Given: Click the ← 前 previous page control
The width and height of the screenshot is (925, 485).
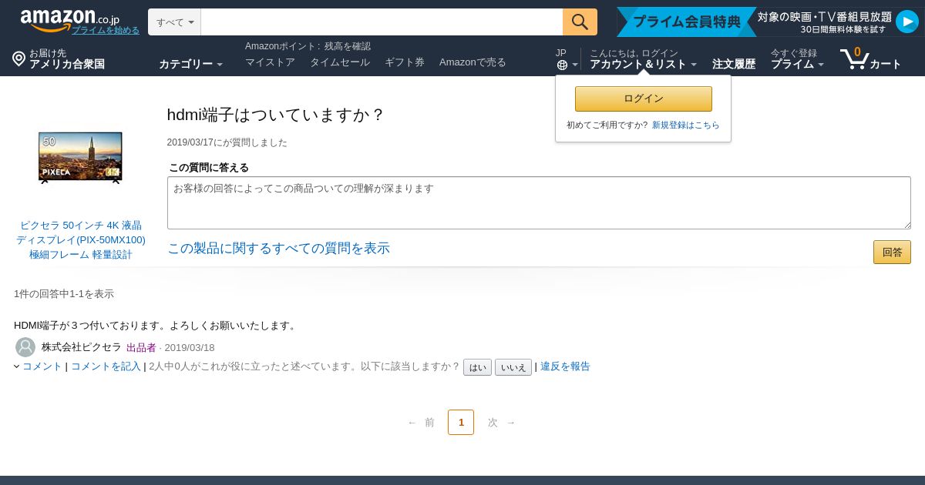Looking at the screenshot, I should [x=421, y=422].
